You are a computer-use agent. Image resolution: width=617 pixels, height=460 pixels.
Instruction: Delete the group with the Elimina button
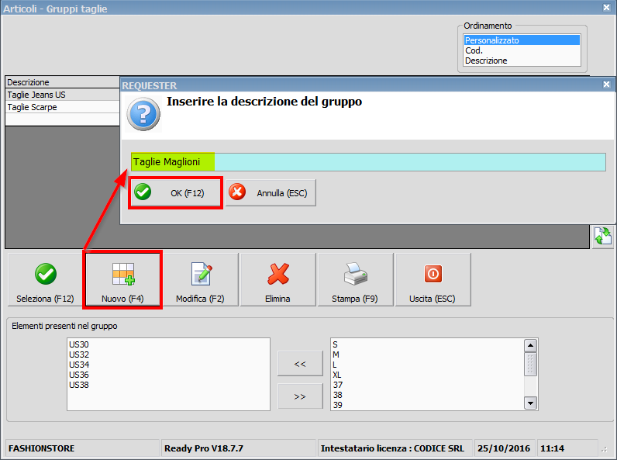pos(277,280)
